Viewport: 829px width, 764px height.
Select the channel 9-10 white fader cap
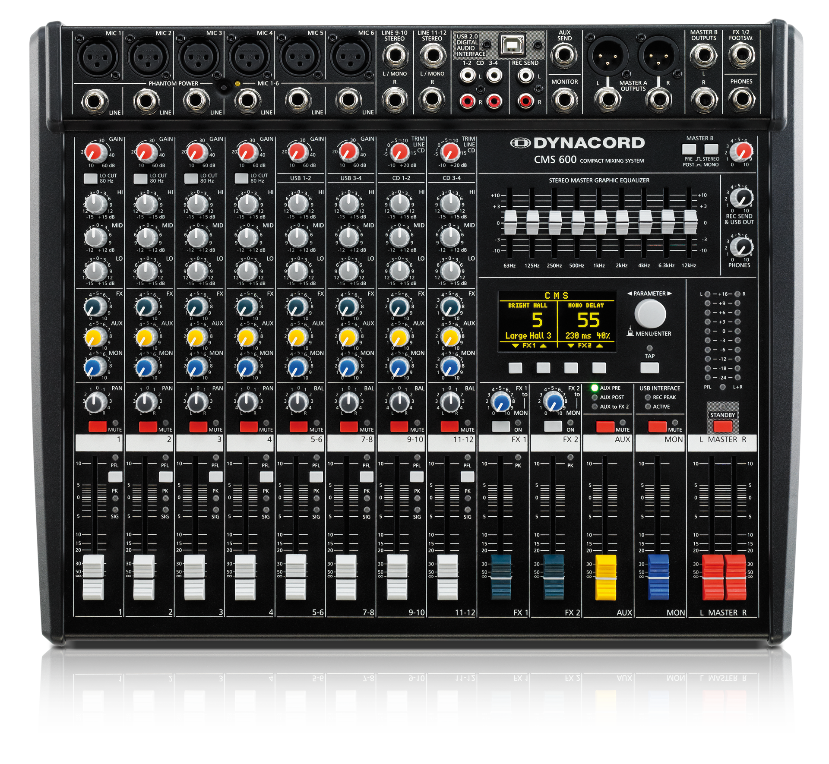pos(397,578)
